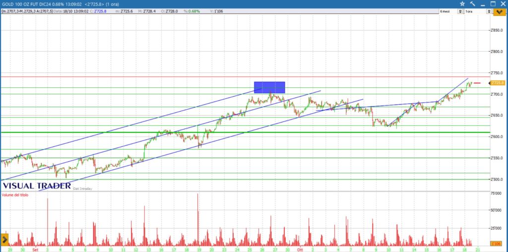Viewport: 508px width, 252px height.
Task: Click the 50'000 volume axis label
Action: (x=496, y=210)
